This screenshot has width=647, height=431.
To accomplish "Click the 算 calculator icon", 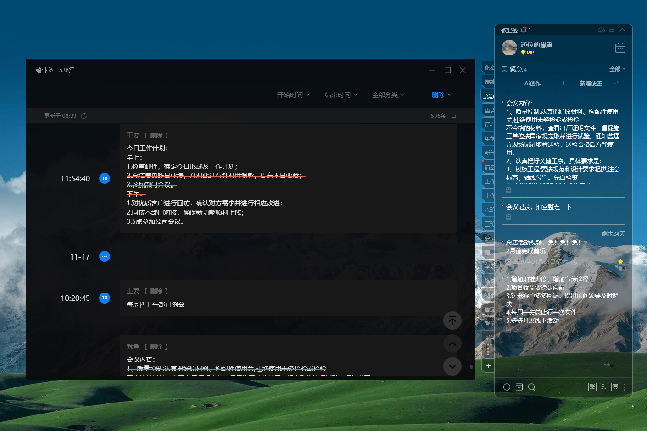I will point(615,387).
